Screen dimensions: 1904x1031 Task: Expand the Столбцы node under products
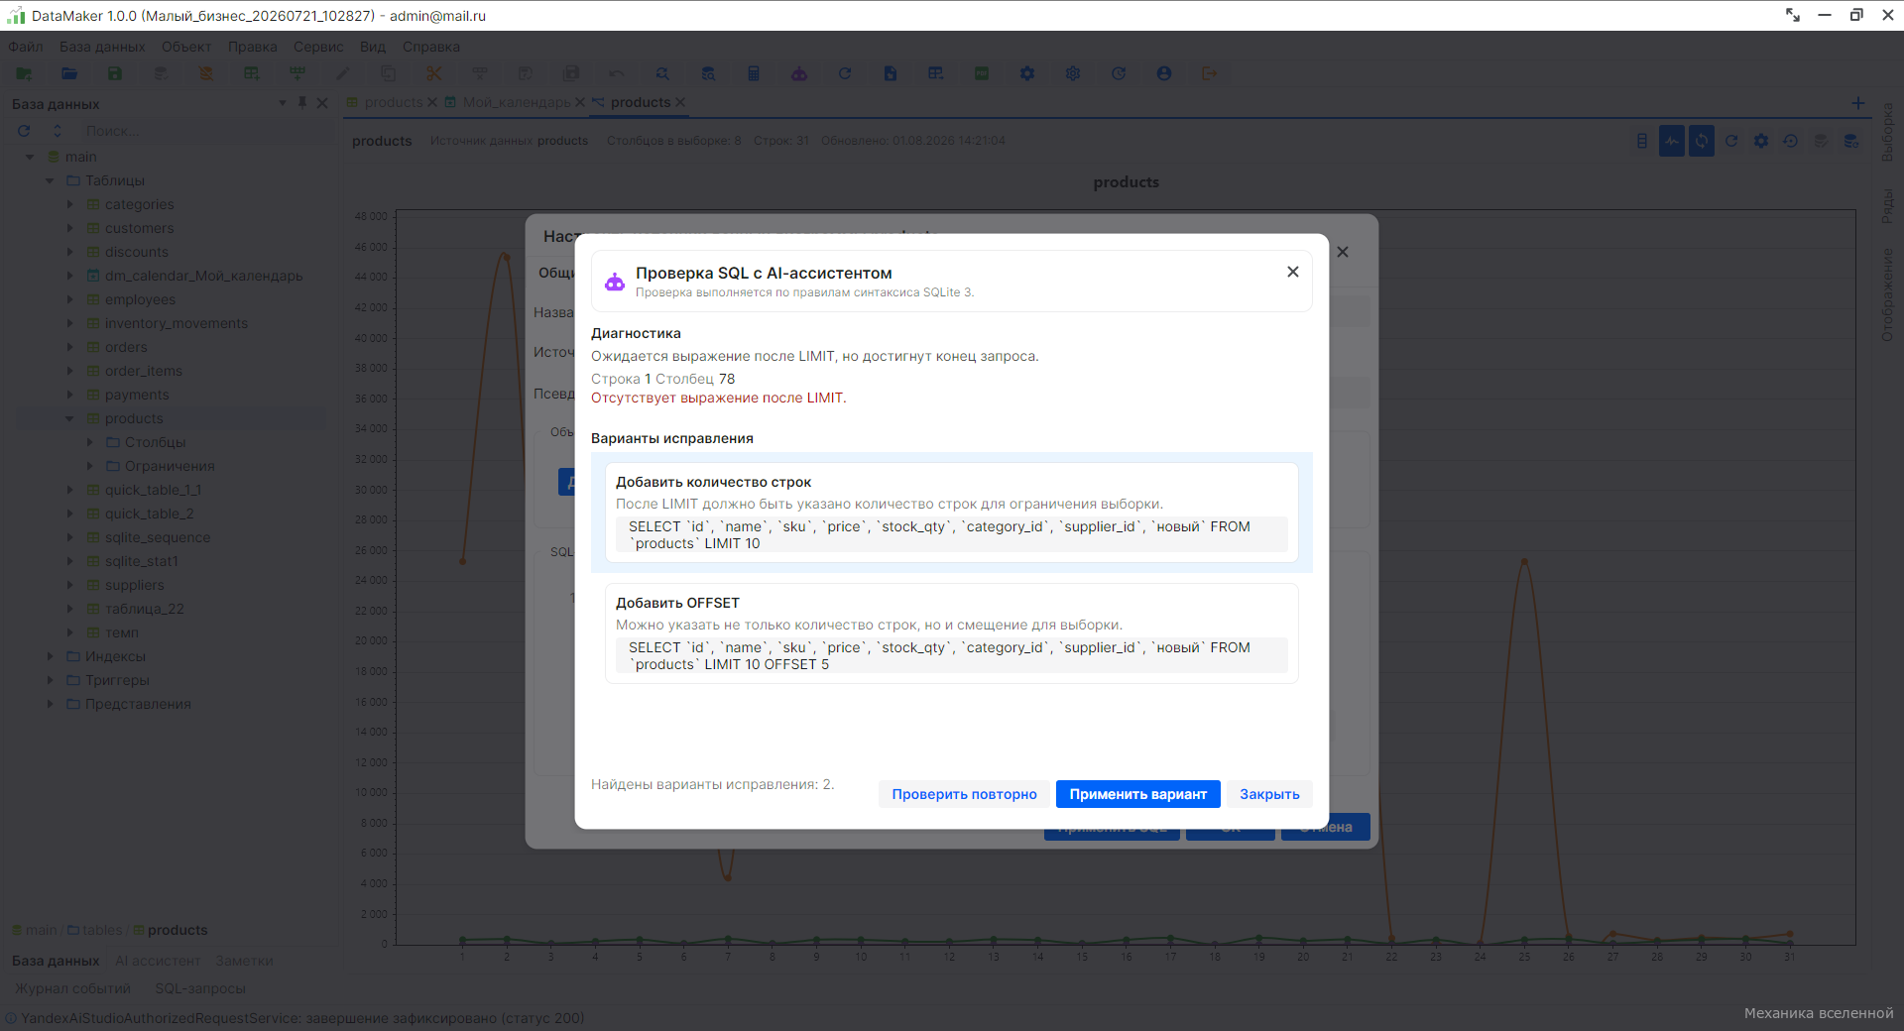(x=90, y=442)
